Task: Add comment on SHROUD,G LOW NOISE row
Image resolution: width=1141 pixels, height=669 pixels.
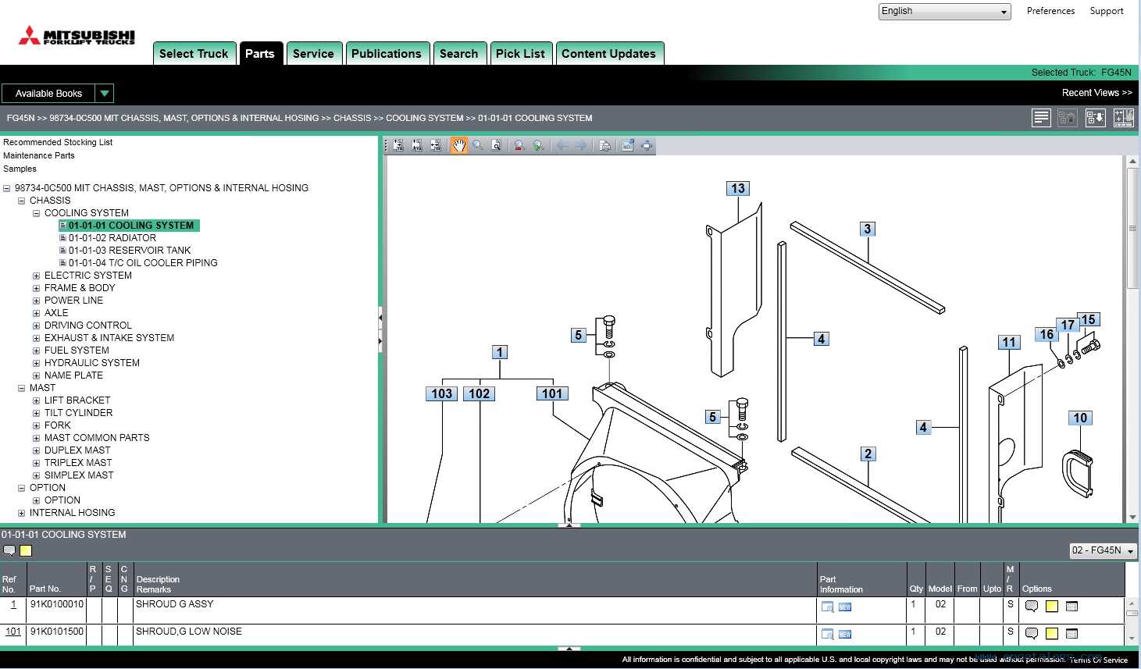Action: click(x=1032, y=633)
